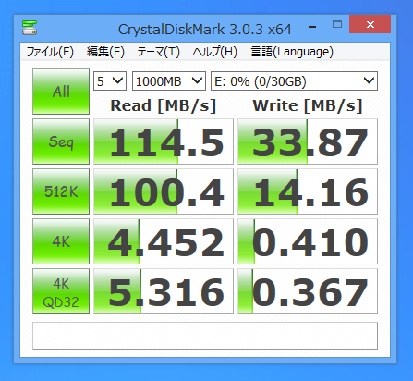Click the 512K write result 14.16
The width and height of the screenshot is (413, 381).
click(308, 191)
